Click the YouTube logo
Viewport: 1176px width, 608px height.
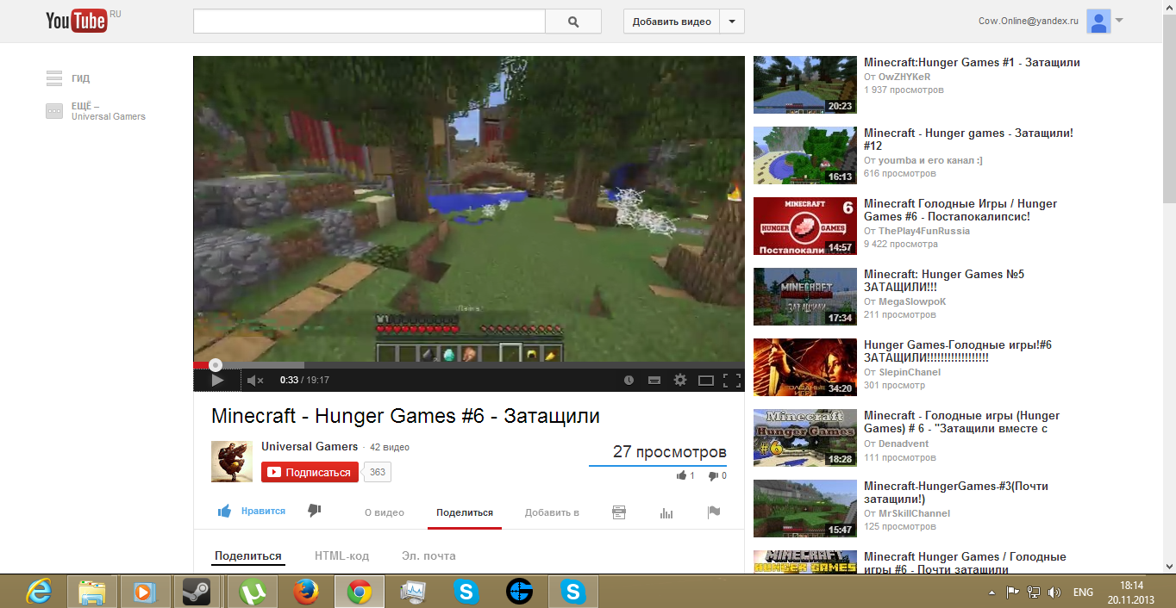pos(78,22)
